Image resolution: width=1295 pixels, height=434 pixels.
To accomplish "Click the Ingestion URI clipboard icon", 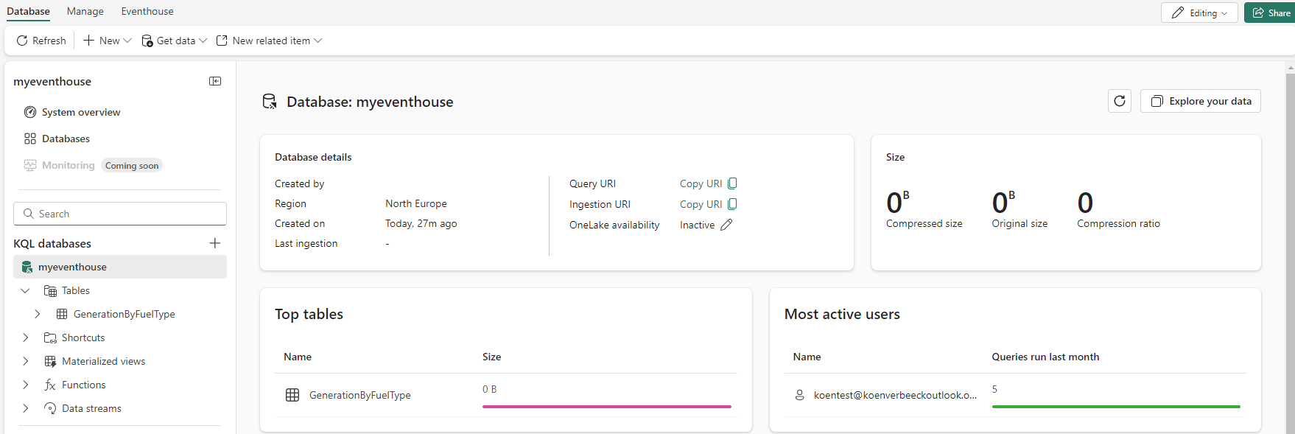I will coord(732,204).
